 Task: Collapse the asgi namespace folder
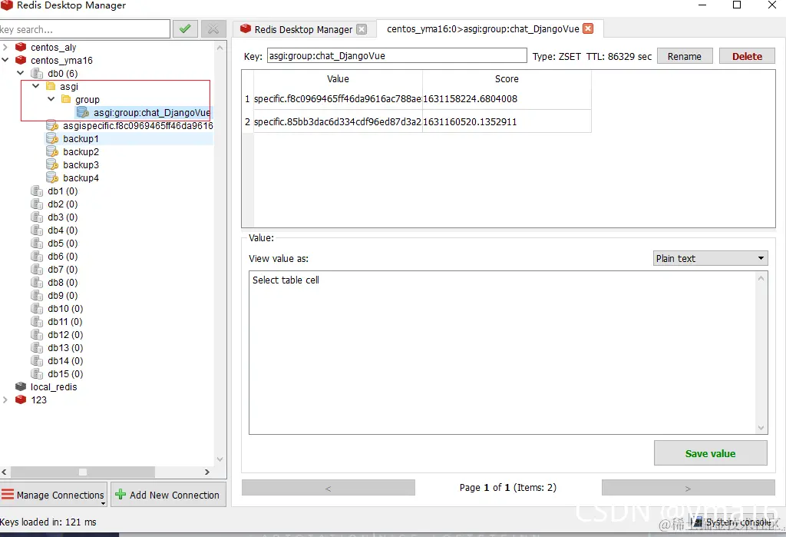tap(35, 86)
